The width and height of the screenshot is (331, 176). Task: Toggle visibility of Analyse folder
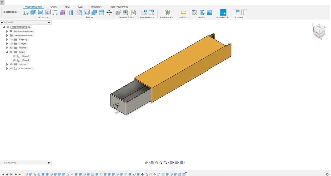pyautogui.click(x=11, y=44)
